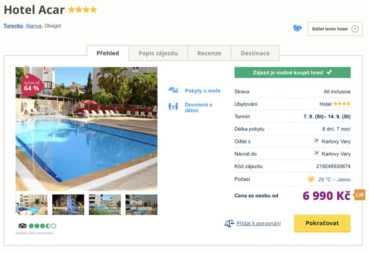
Task: Click the Přidat k porovnání link
Action: [x=258, y=223]
